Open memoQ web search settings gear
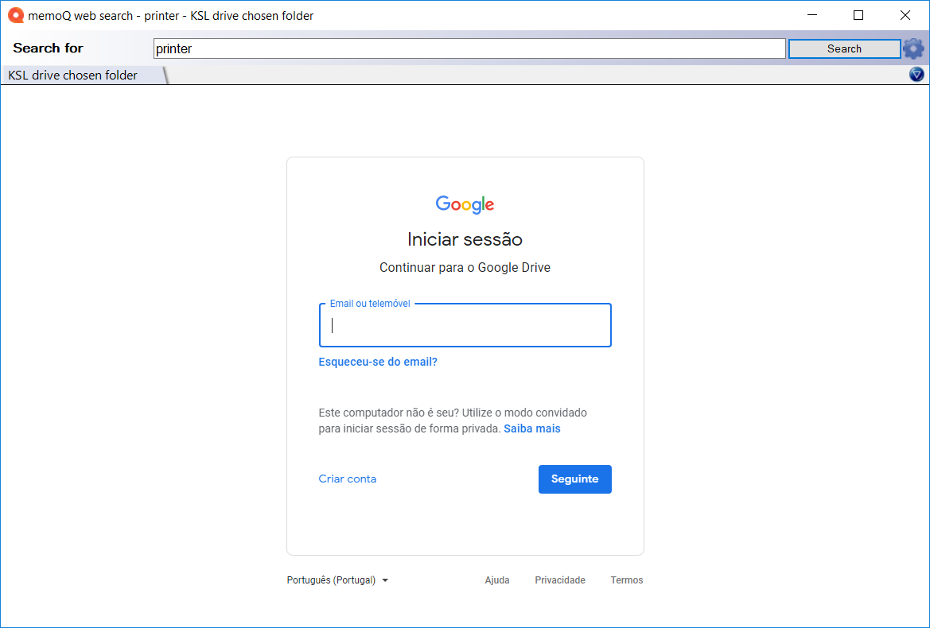The width and height of the screenshot is (930, 628). [913, 48]
